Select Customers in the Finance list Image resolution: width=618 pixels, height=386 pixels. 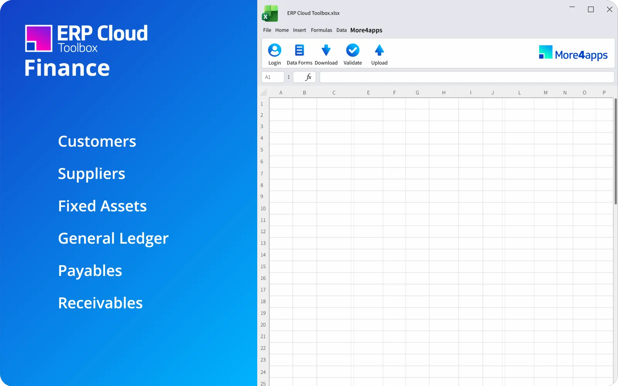(x=97, y=141)
